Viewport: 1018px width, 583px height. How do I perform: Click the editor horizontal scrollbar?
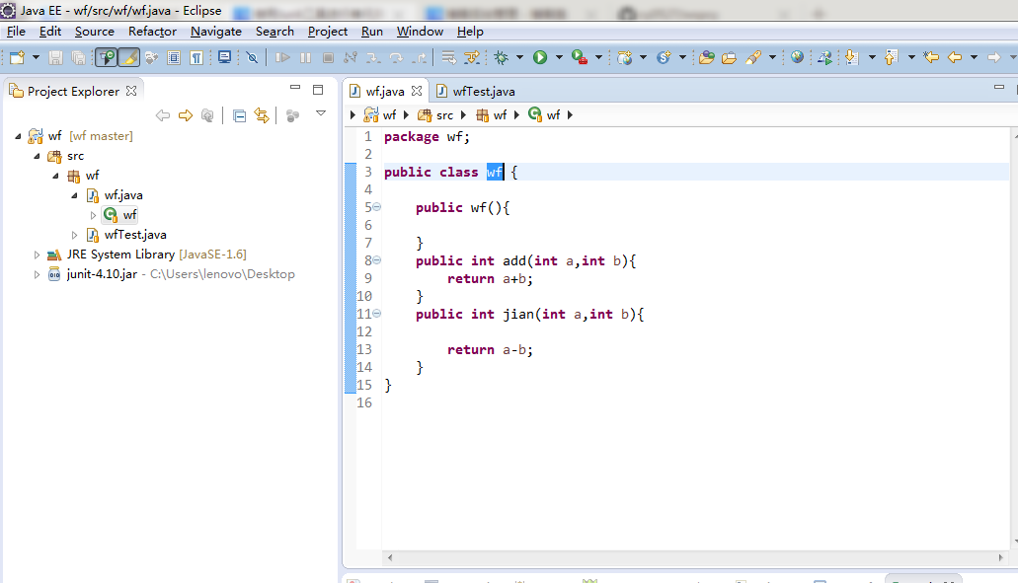pos(691,558)
